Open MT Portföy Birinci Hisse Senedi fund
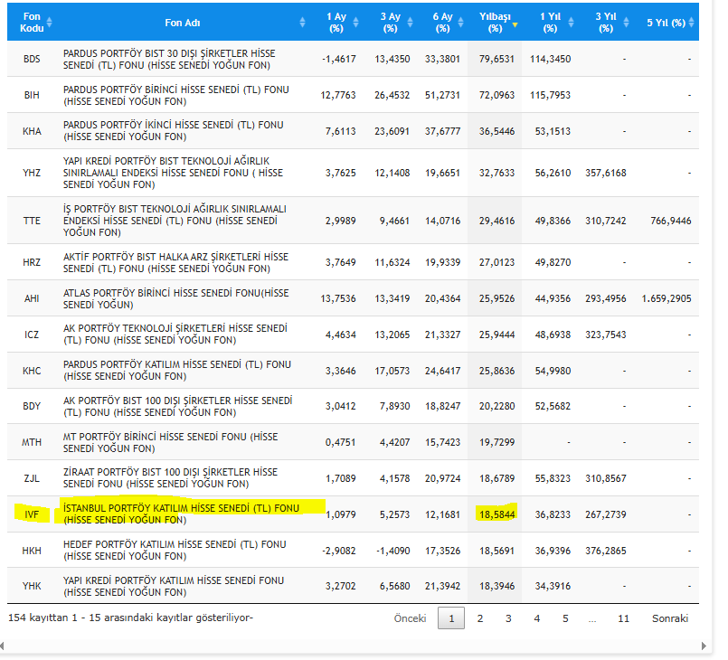 point(170,443)
